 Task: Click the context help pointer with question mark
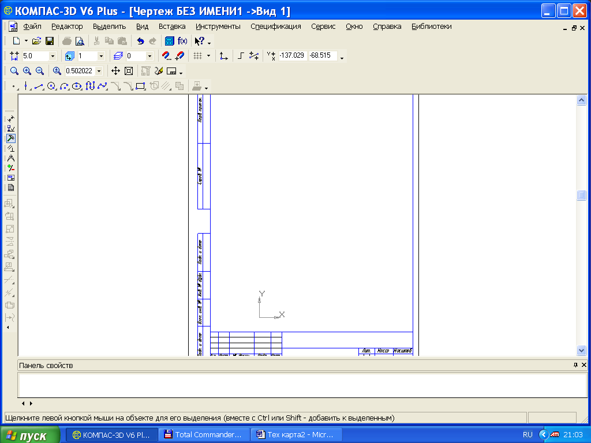pyautogui.click(x=199, y=41)
